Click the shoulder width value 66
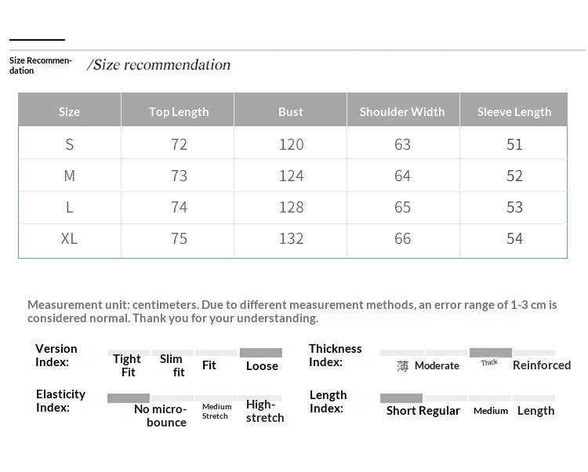This screenshot has width=588, height=472. tap(402, 238)
